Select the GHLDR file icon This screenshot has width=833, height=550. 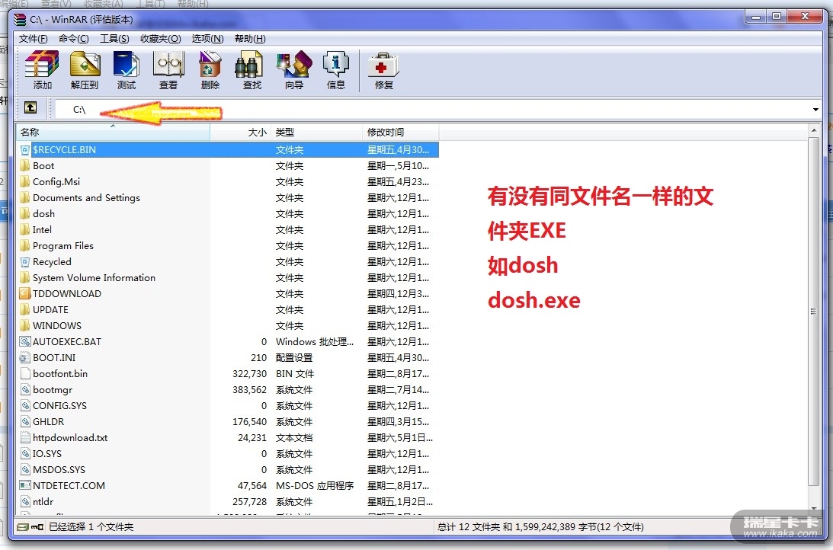(x=25, y=421)
